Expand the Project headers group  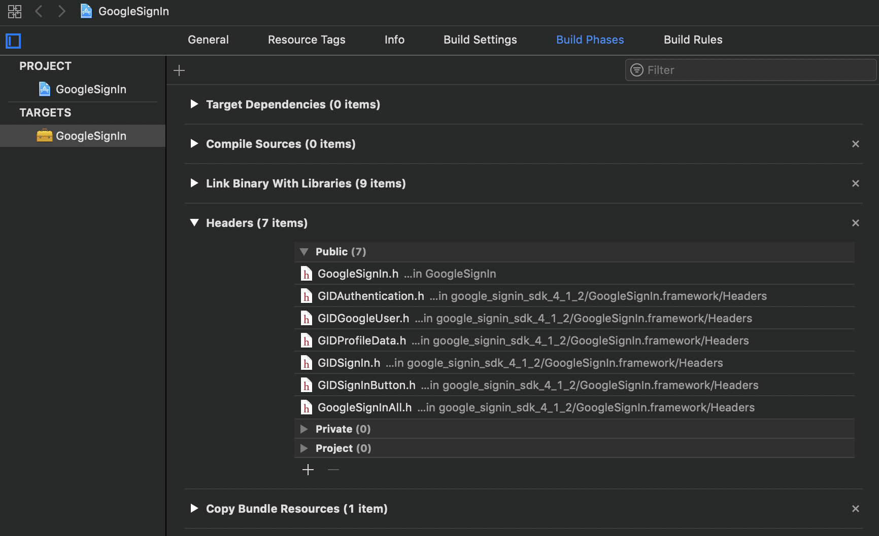point(304,448)
